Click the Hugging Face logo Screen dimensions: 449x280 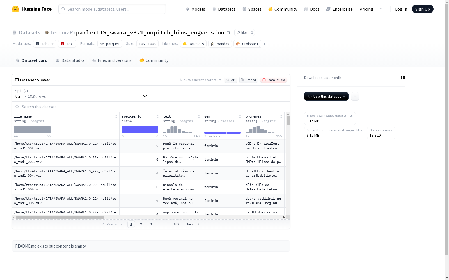click(32, 9)
